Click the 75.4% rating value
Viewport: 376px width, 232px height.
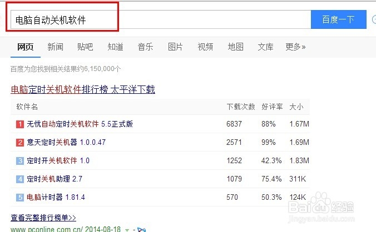[x=271, y=179]
